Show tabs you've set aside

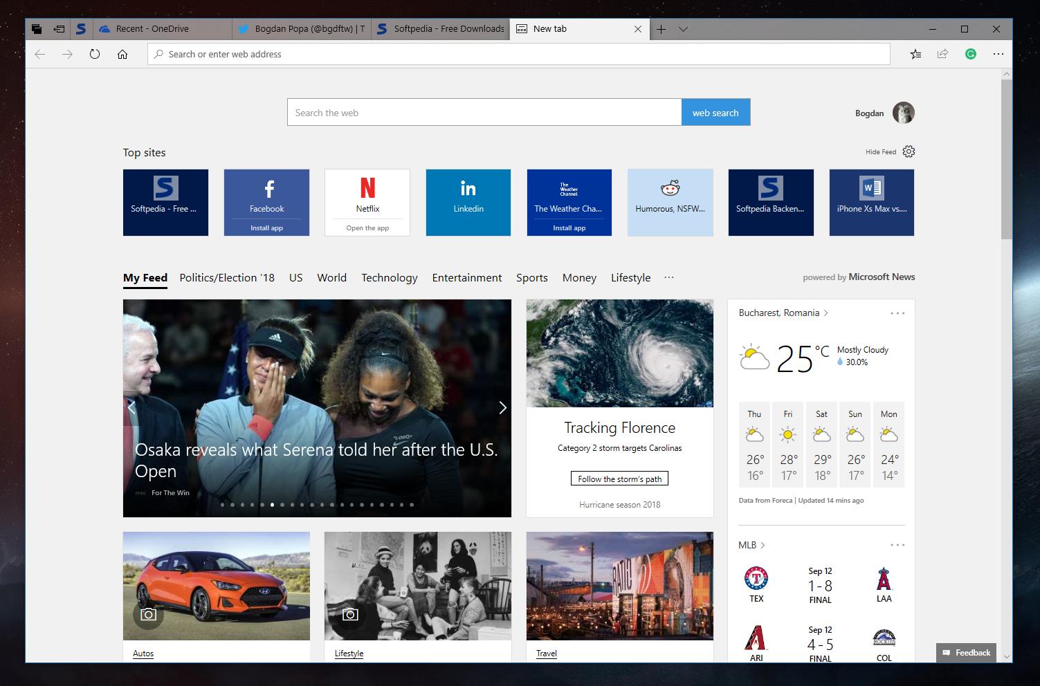37,28
